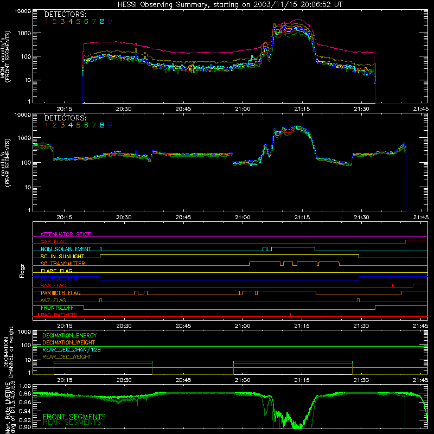Click the ECLIPSE_FLAG label
434x434 pixels.
[59, 278]
